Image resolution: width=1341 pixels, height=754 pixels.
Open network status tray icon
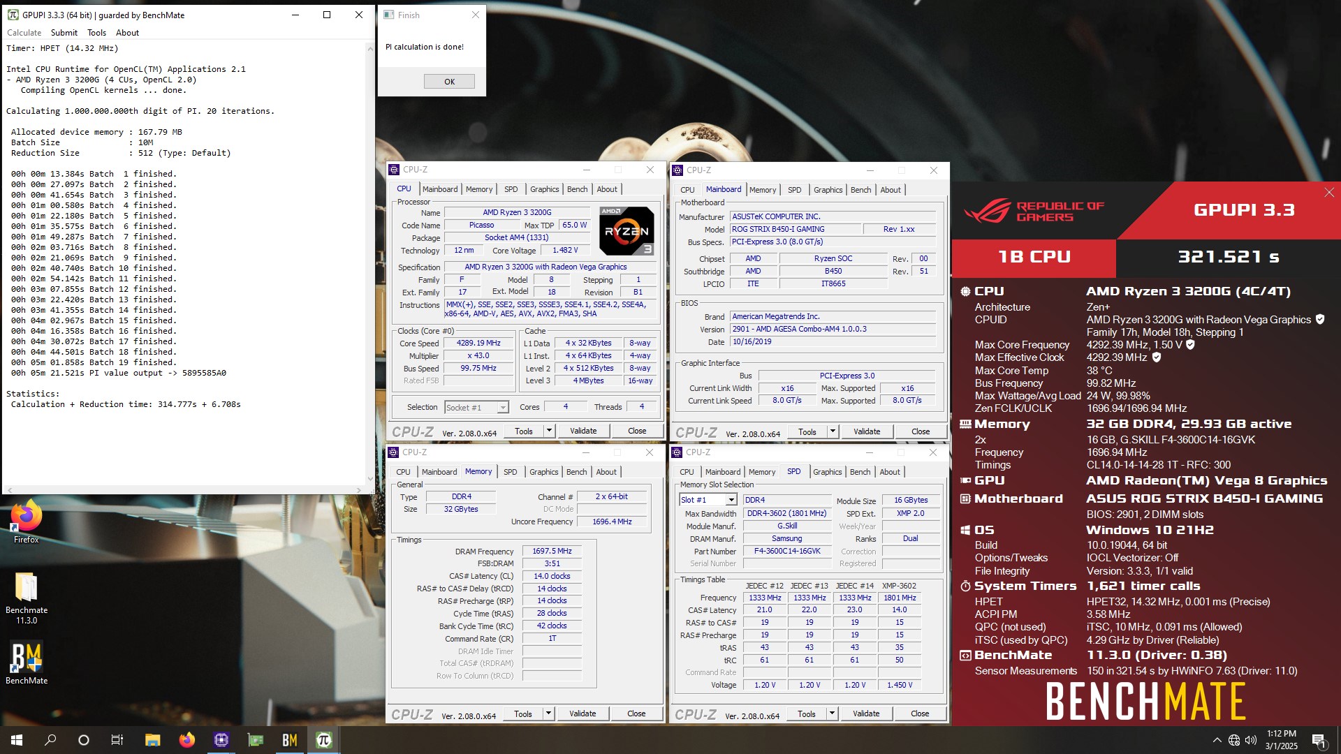(x=1234, y=740)
